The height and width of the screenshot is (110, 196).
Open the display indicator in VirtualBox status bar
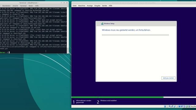(x=179, y=106)
